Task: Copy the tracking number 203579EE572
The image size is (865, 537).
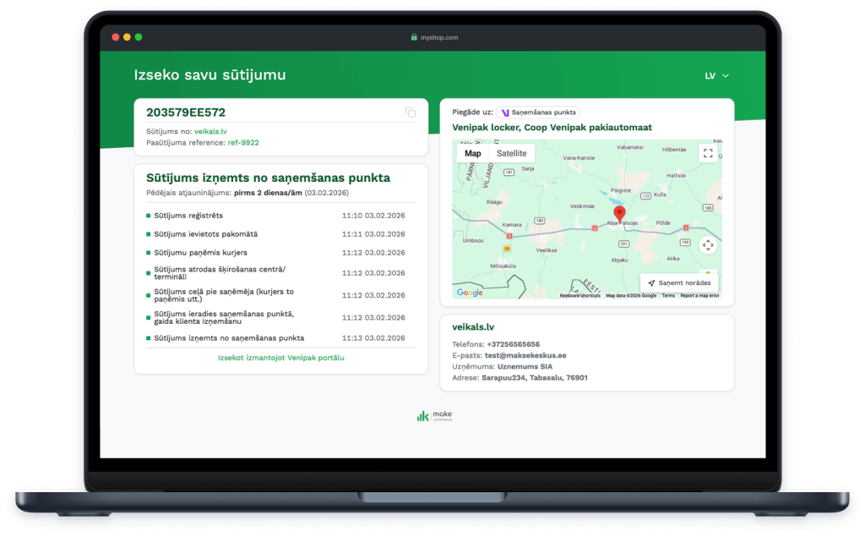Action: 411,112
